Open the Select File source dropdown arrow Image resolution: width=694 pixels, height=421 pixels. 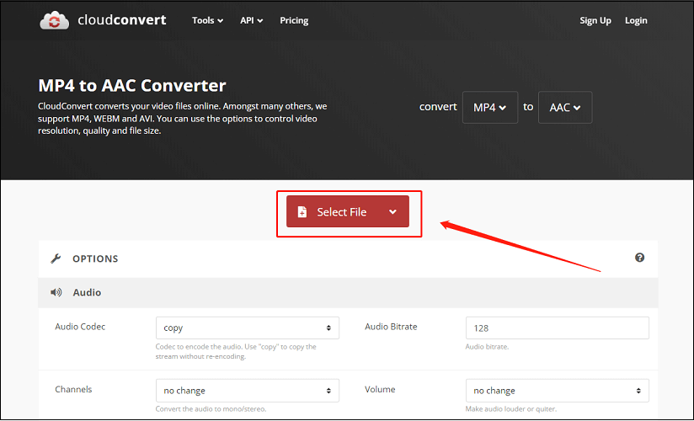[392, 211]
